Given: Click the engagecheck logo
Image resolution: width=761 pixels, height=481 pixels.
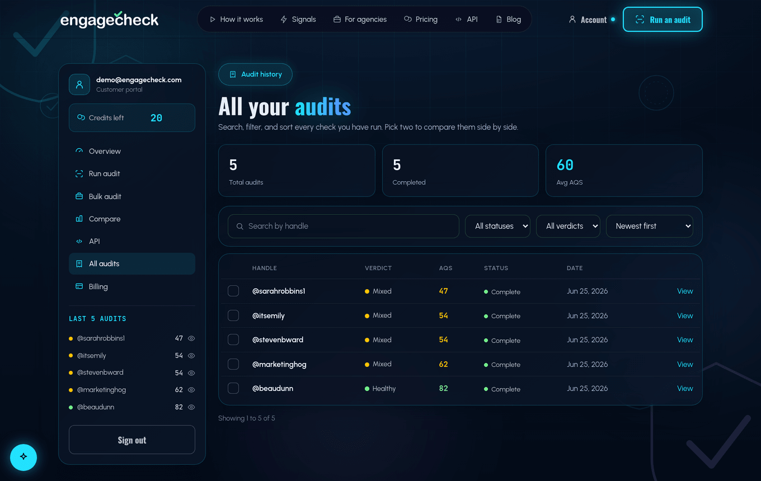Looking at the screenshot, I should [x=110, y=20].
